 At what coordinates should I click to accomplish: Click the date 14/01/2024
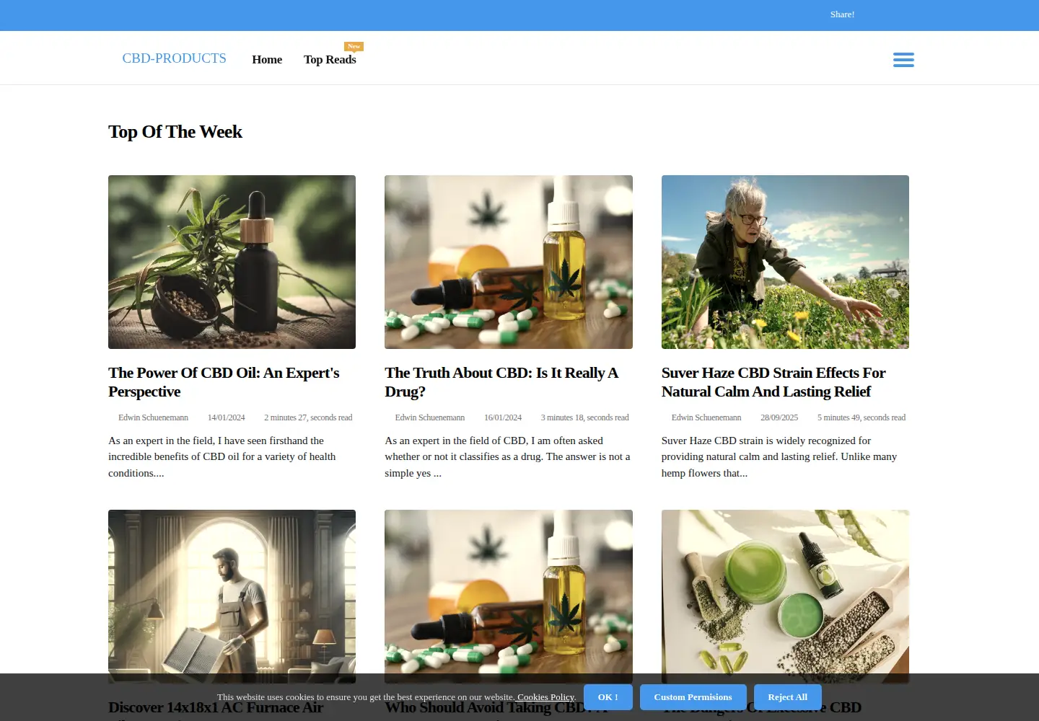[x=227, y=417]
